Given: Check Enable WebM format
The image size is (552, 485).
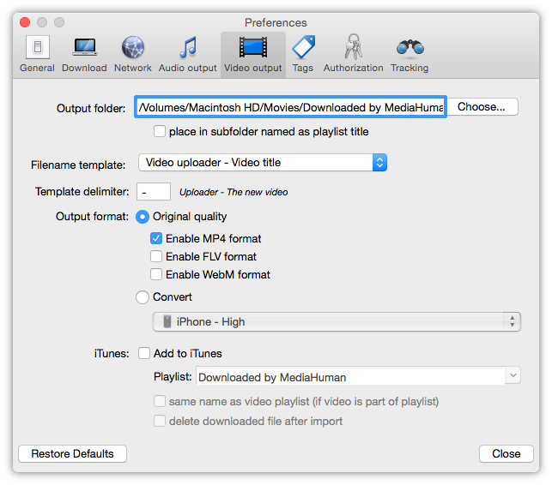Looking at the screenshot, I should point(156,274).
